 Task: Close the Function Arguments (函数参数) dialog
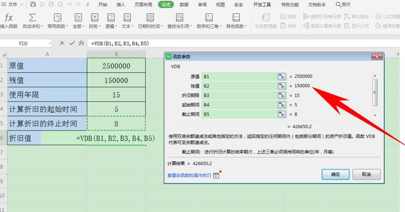click(x=377, y=57)
